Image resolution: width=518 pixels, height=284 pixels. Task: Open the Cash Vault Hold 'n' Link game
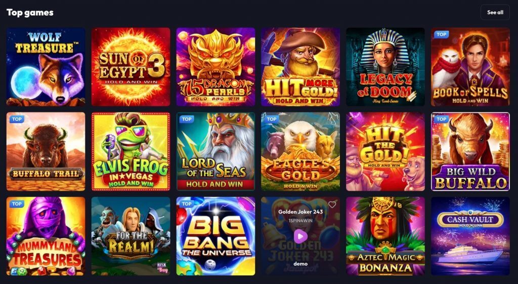470,236
